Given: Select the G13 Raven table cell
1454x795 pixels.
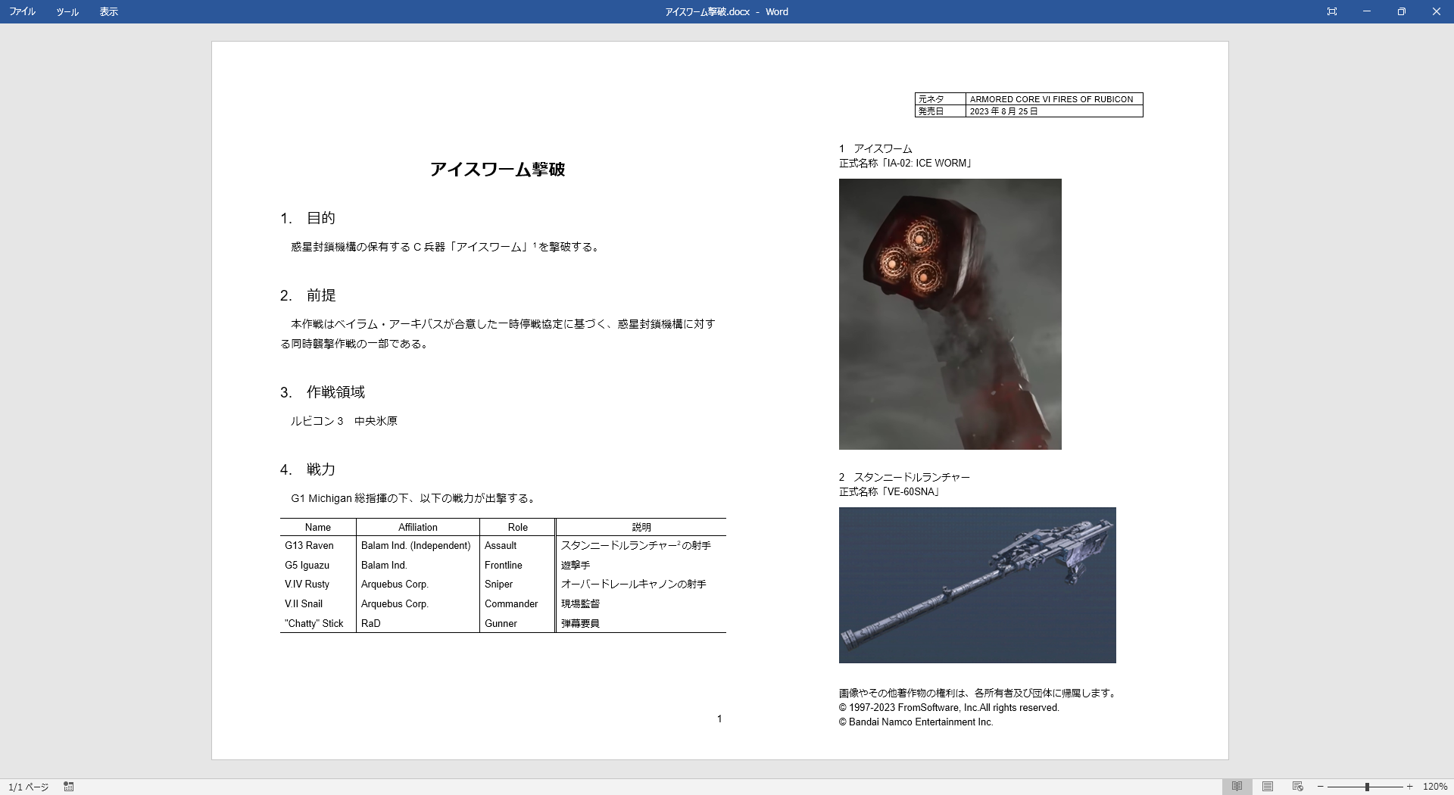Looking at the screenshot, I should [310, 545].
